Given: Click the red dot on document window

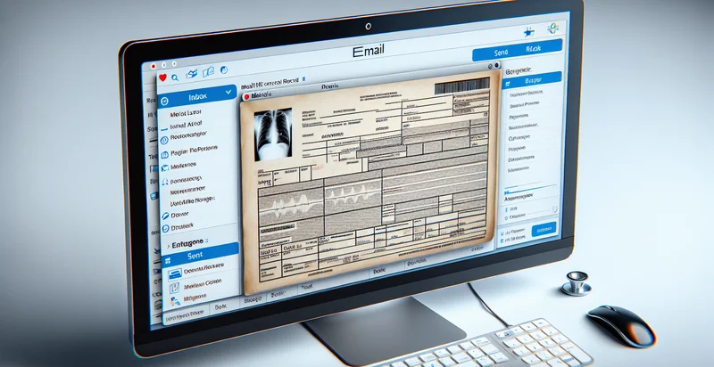Looking at the screenshot, I should click(x=245, y=92).
